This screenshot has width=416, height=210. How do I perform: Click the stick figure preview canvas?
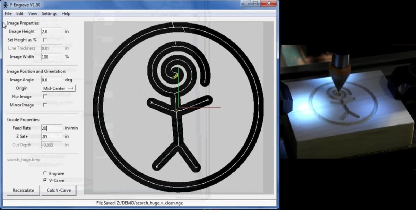[179, 108]
